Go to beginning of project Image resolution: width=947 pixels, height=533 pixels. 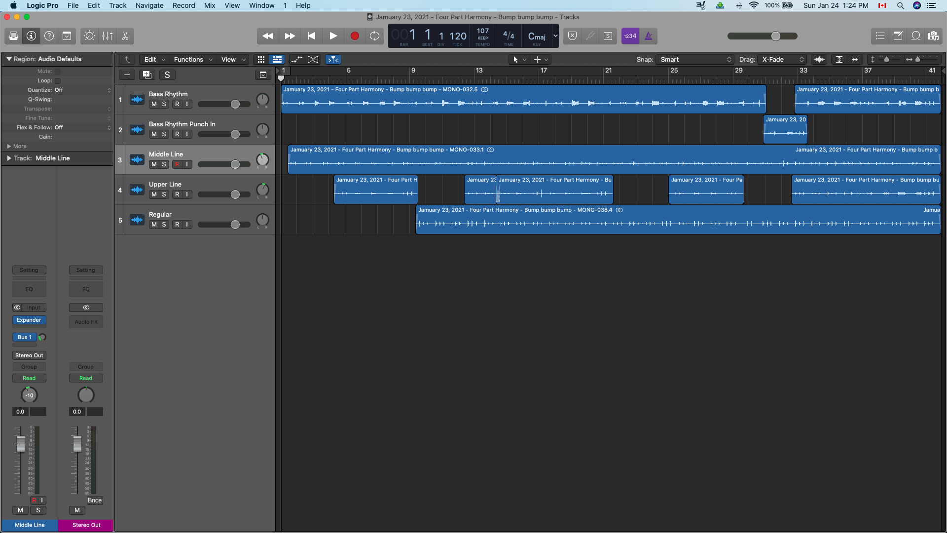311,36
